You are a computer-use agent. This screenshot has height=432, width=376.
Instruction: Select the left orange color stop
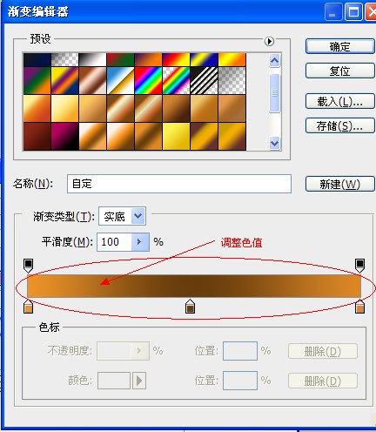[x=28, y=307]
